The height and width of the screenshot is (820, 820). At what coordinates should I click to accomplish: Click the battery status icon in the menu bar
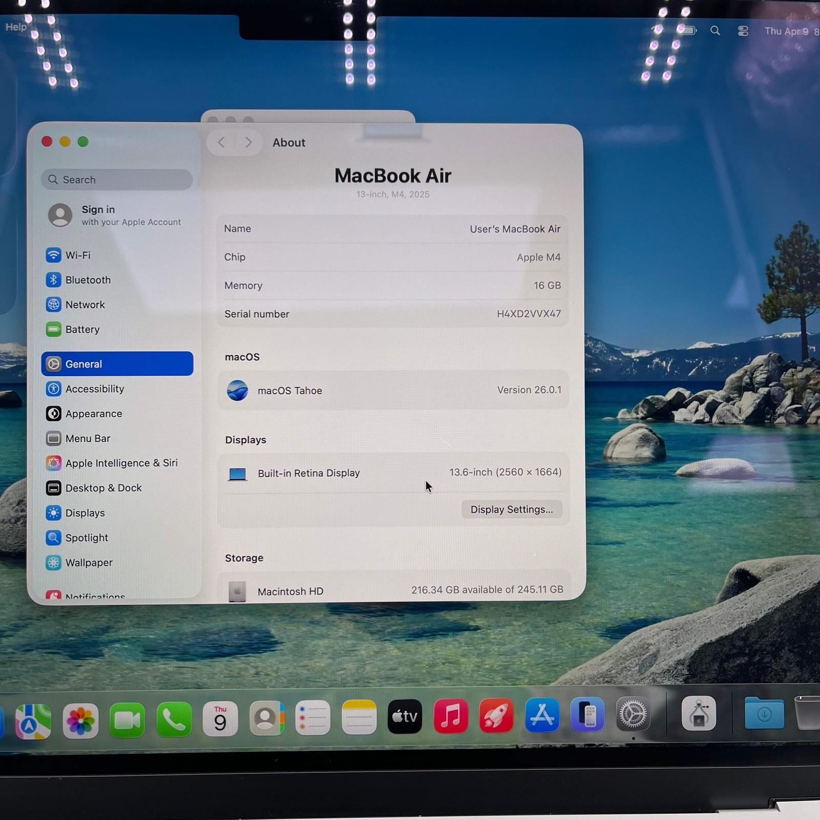[x=687, y=30]
